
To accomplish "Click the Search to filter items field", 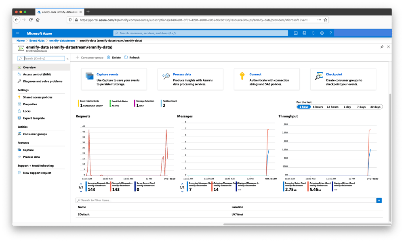I will coord(226,200).
